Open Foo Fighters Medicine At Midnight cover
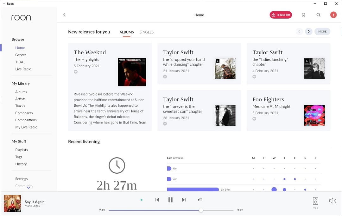Image resolution: width=342 pixels, height=216 pixels. pyautogui.click(x=314, y=115)
